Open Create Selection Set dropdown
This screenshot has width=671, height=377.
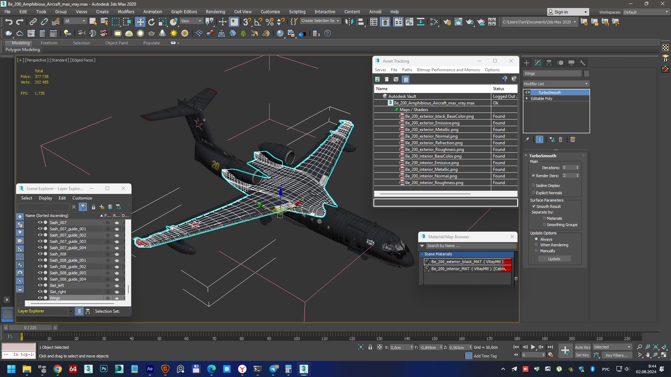point(320,21)
